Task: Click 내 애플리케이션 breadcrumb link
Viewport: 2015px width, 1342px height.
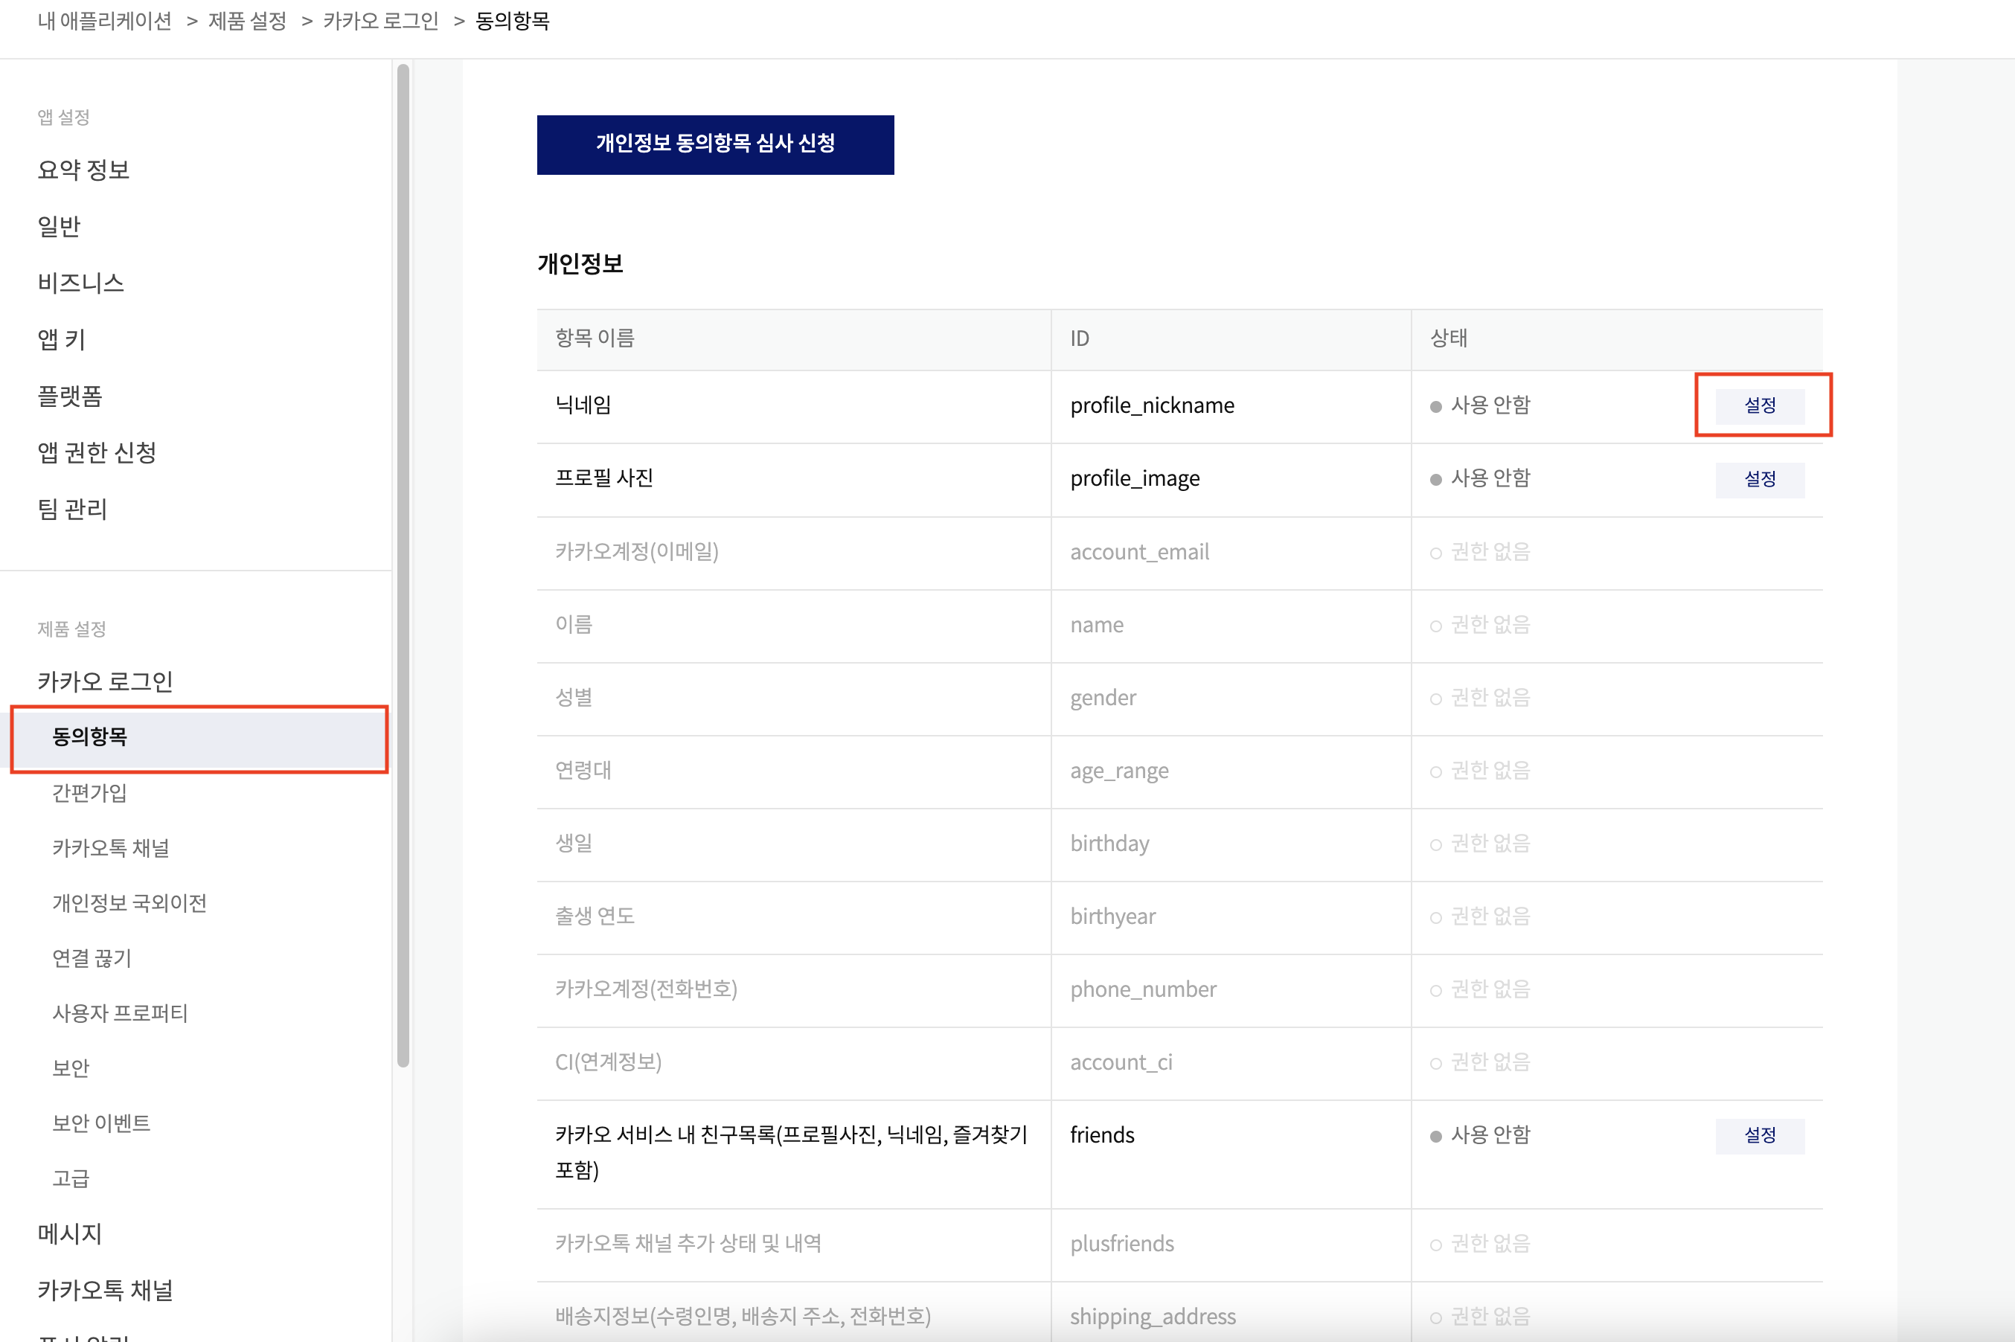Action: click(x=104, y=21)
